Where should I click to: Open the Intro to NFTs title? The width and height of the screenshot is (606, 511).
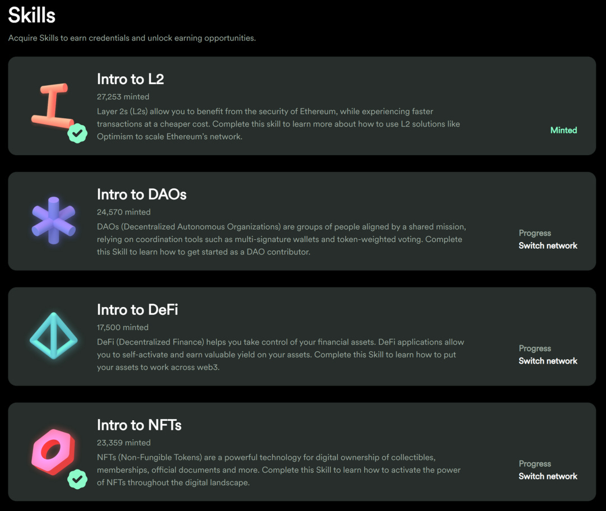tap(139, 425)
